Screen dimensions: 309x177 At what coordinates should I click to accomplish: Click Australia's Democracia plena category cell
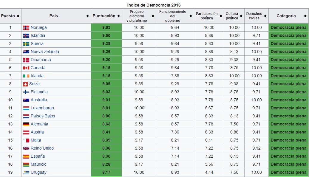288,100
